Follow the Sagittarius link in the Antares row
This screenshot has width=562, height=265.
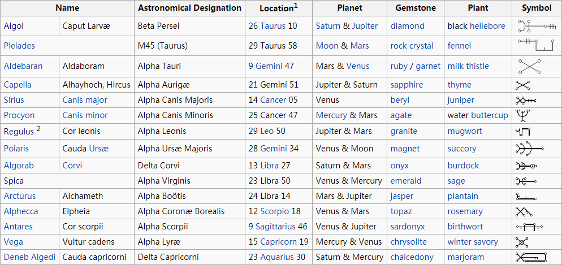[275, 227]
